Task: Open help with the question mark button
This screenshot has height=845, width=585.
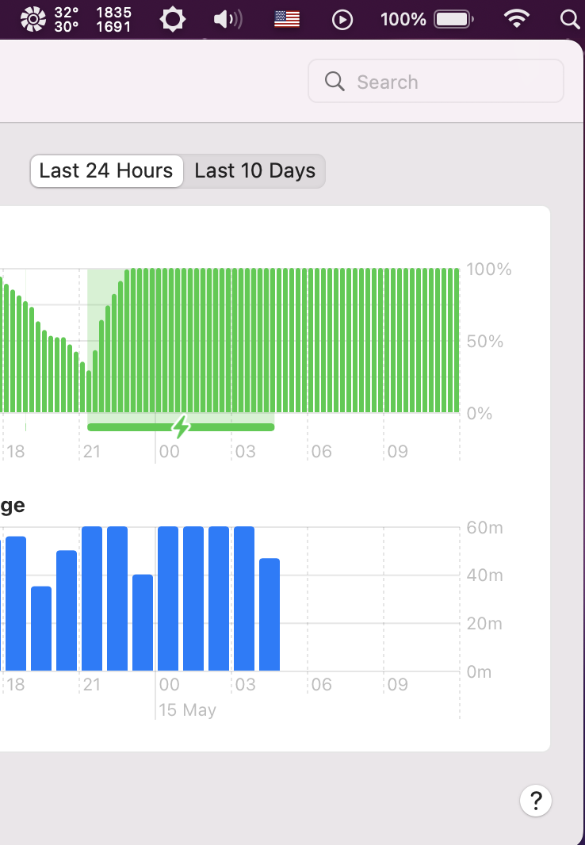Action: tap(535, 801)
